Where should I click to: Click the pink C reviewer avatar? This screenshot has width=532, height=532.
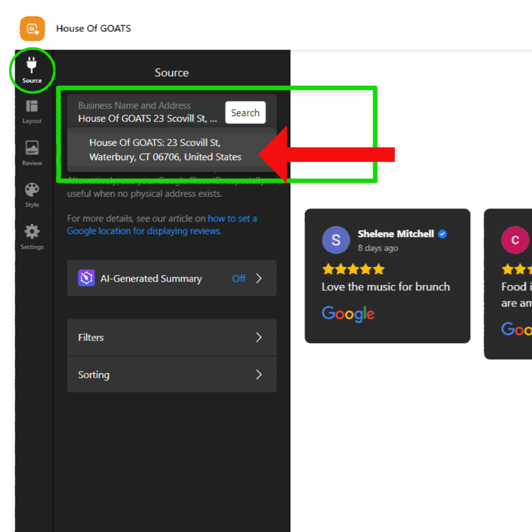click(515, 240)
